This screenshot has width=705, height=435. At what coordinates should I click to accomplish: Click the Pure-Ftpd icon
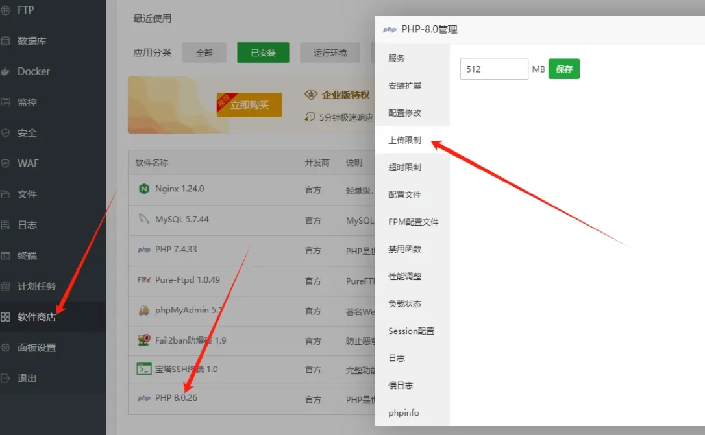click(x=143, y=280)
